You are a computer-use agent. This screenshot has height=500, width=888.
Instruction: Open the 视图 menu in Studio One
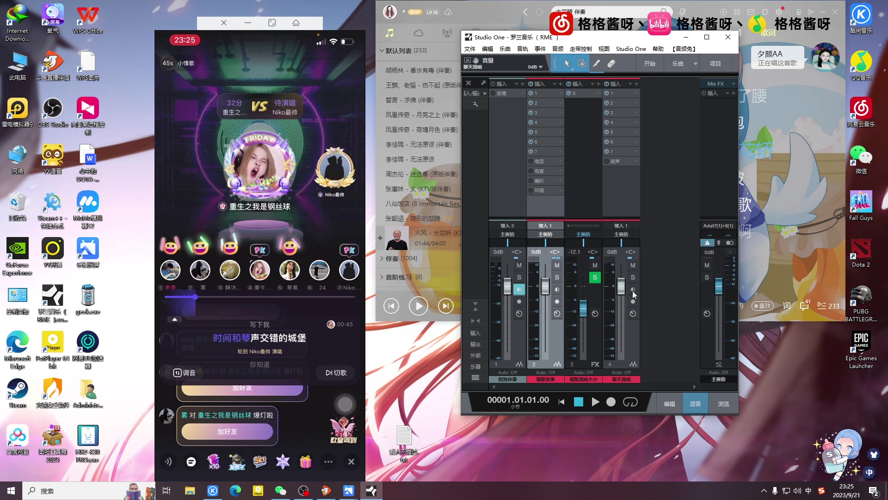pyautogui.click(x=604, y=49)
